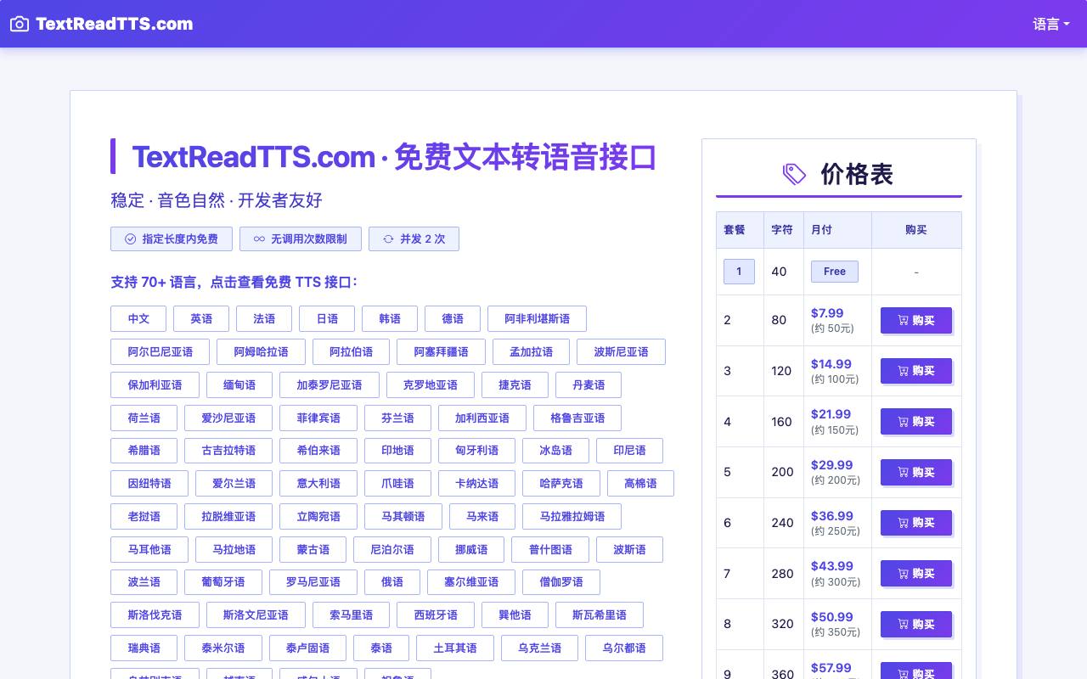Pick 土耳其语 from the language list
The image size is (1087, 679).
click(455, 648)
